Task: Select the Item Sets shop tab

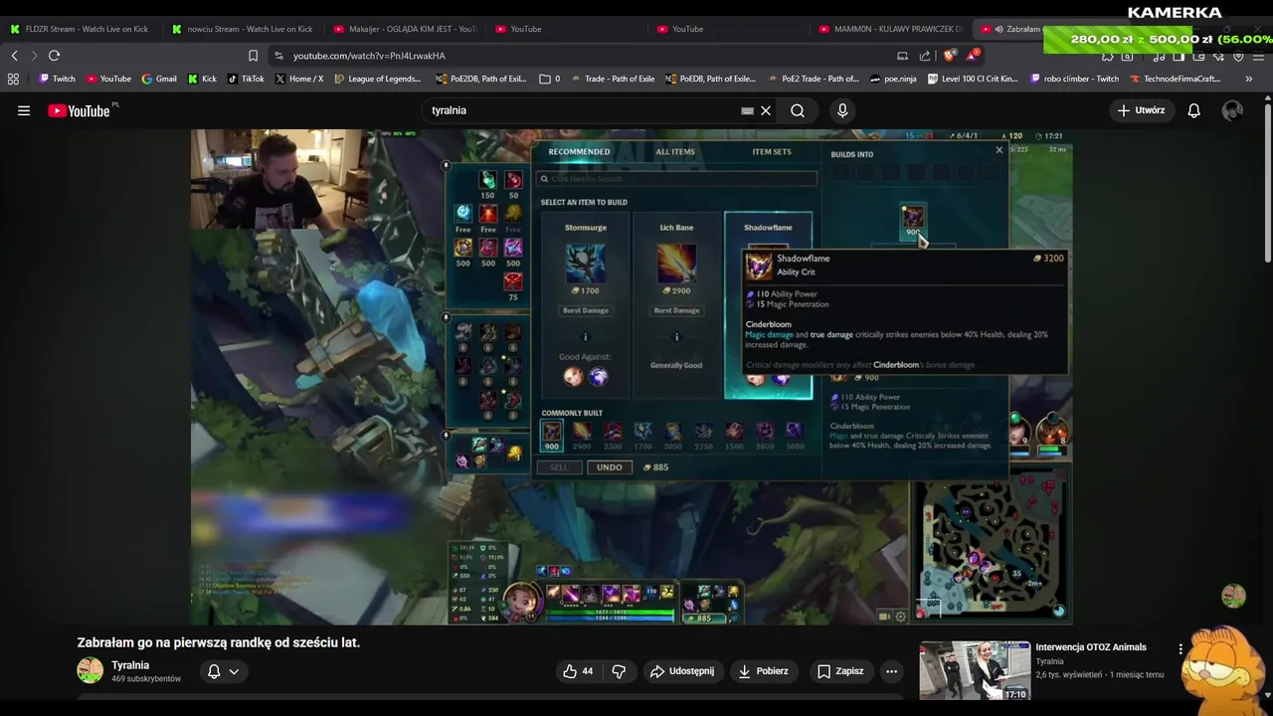Action: (x=772, y=151)
